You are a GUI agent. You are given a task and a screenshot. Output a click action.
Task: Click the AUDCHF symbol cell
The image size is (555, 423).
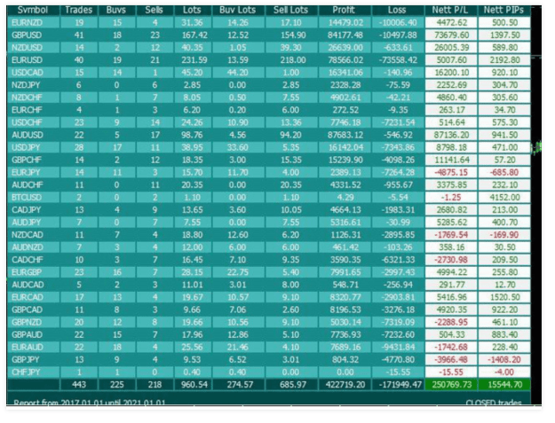coord(33,185)
